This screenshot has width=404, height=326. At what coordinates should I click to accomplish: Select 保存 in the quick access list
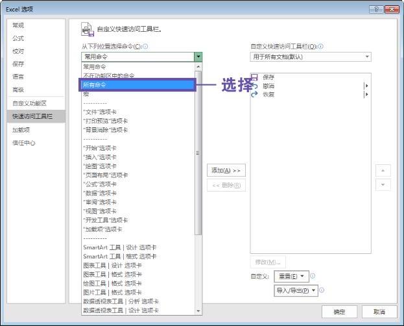[x=310, y=77]
